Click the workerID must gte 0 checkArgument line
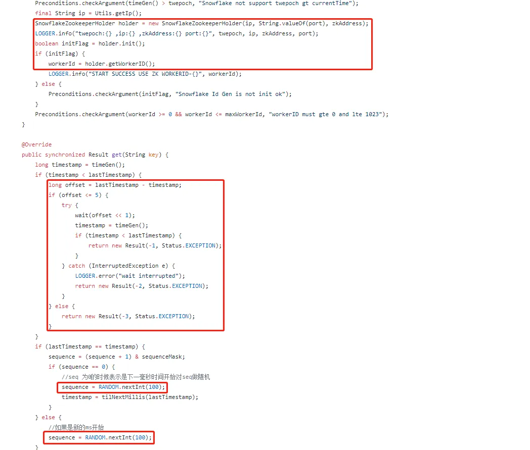Screen dimensions: 530x450 coord(211,115)
